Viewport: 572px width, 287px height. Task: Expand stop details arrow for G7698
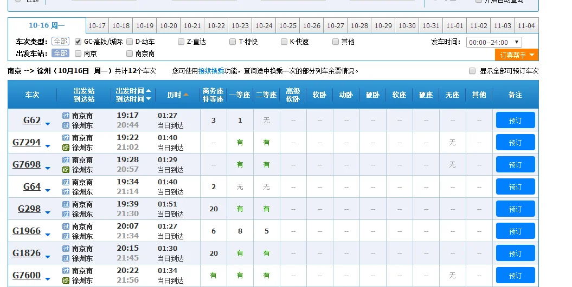(47, 169)
